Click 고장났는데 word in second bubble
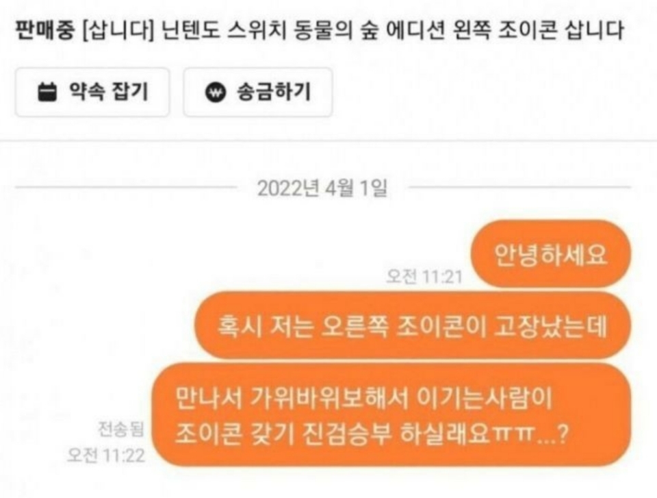The image size is (657, 498). pos(550,326)
